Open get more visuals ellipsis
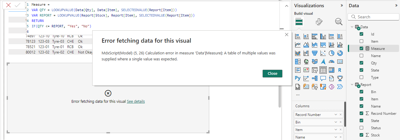Image resolution: width=400 pixels, height=140 pixels. [x=298, y=95]
